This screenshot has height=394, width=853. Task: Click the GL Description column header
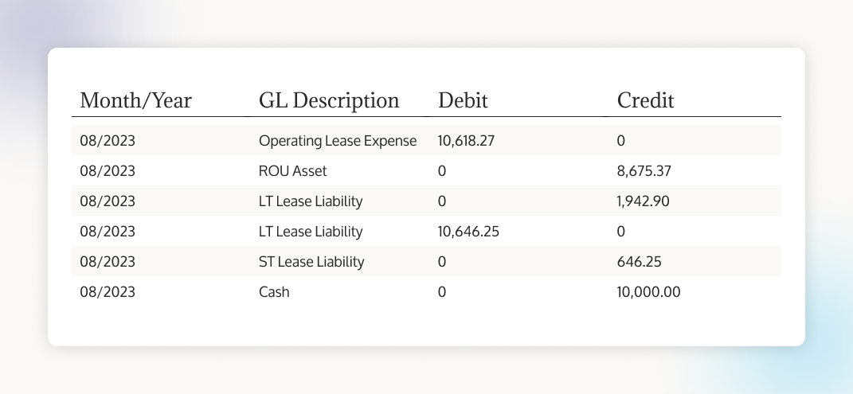[x=329, y=101]
